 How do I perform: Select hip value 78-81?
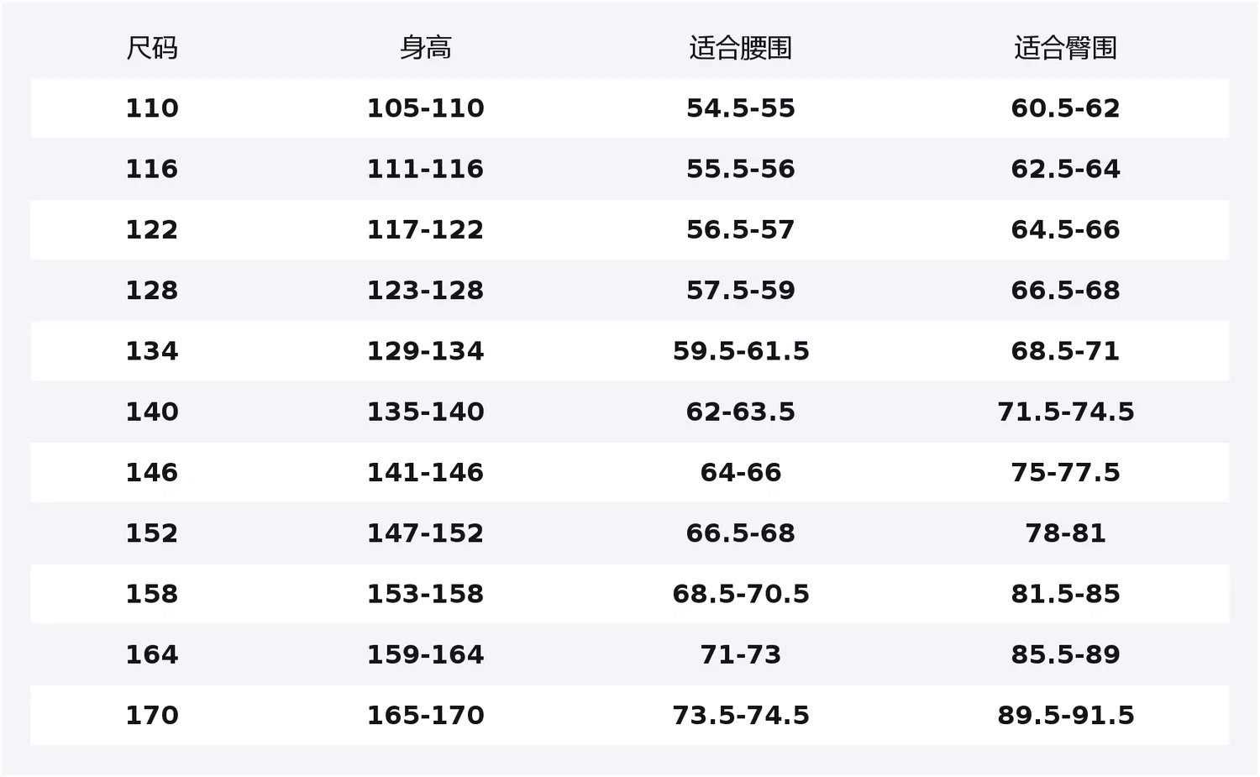[1065, 533]
